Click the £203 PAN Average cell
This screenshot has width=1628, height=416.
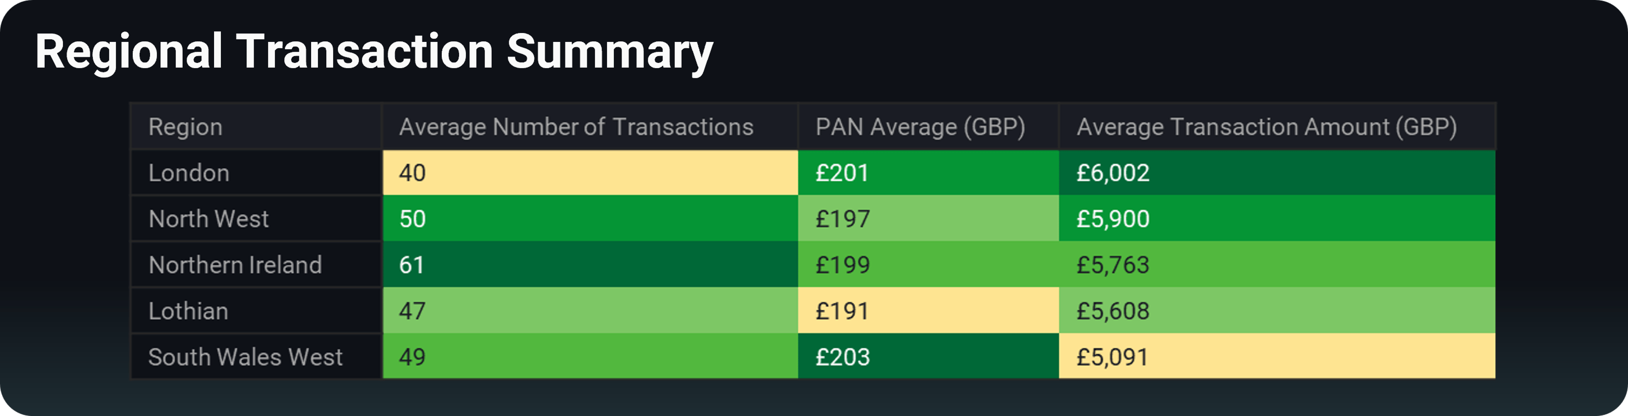(x=928, y=357)
